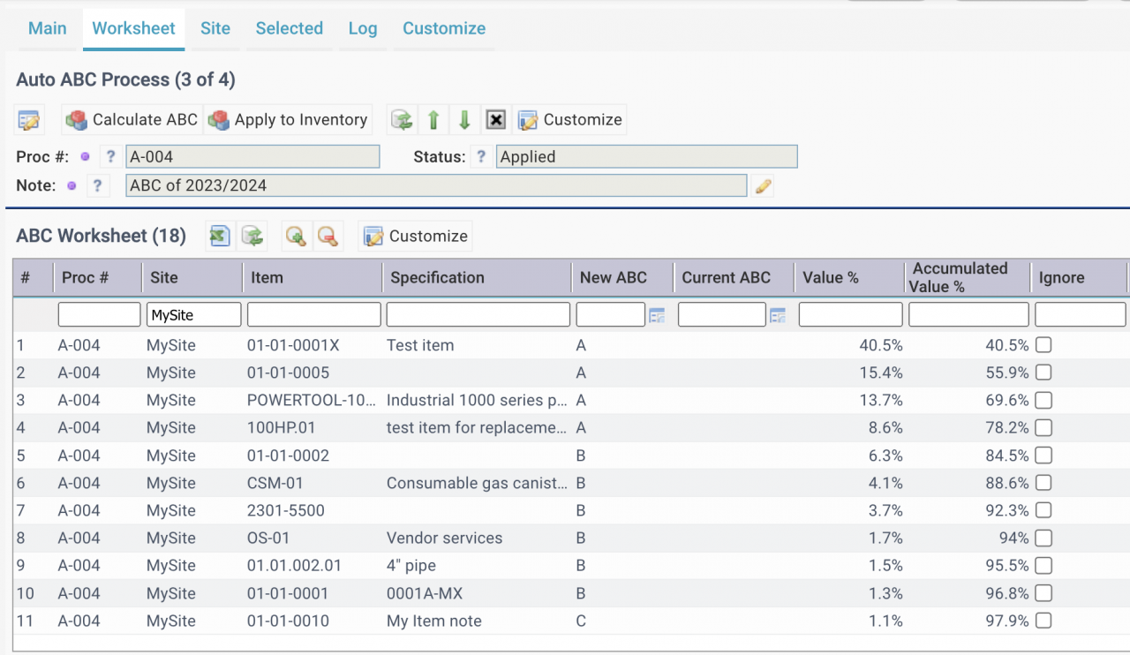Screen dimensions: 1130x655
Task: Click the Calculate ABC button
Action: click(132, 120)
